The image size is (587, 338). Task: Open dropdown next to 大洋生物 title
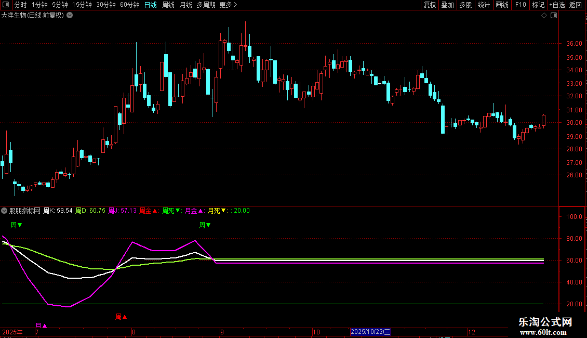(x=70, y=16)
